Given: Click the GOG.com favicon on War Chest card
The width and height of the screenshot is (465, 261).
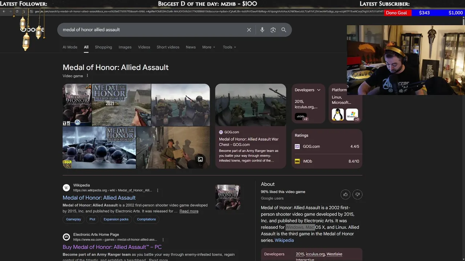Looking at the screenshot, I should click(x=221, y=132).
